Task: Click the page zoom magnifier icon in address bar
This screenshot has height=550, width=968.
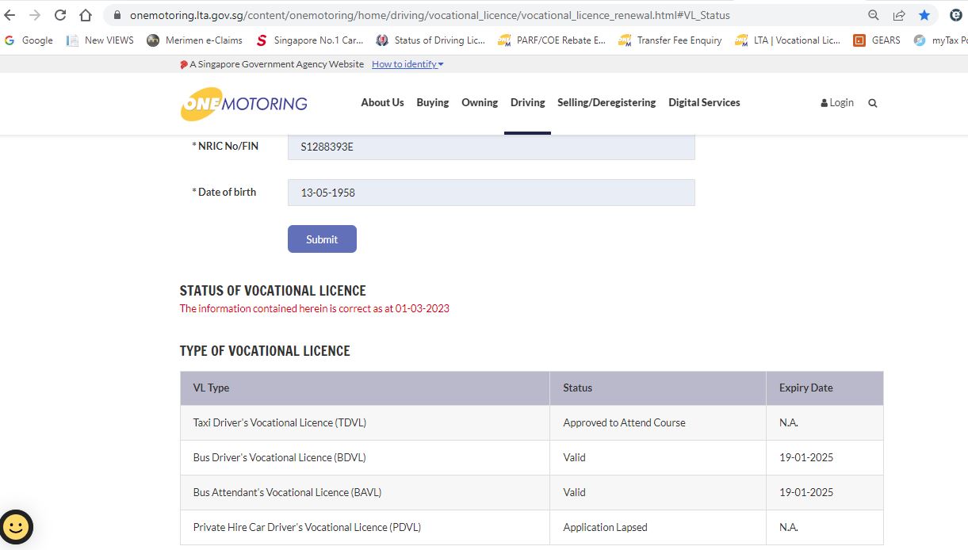Action: coord(874,15)
